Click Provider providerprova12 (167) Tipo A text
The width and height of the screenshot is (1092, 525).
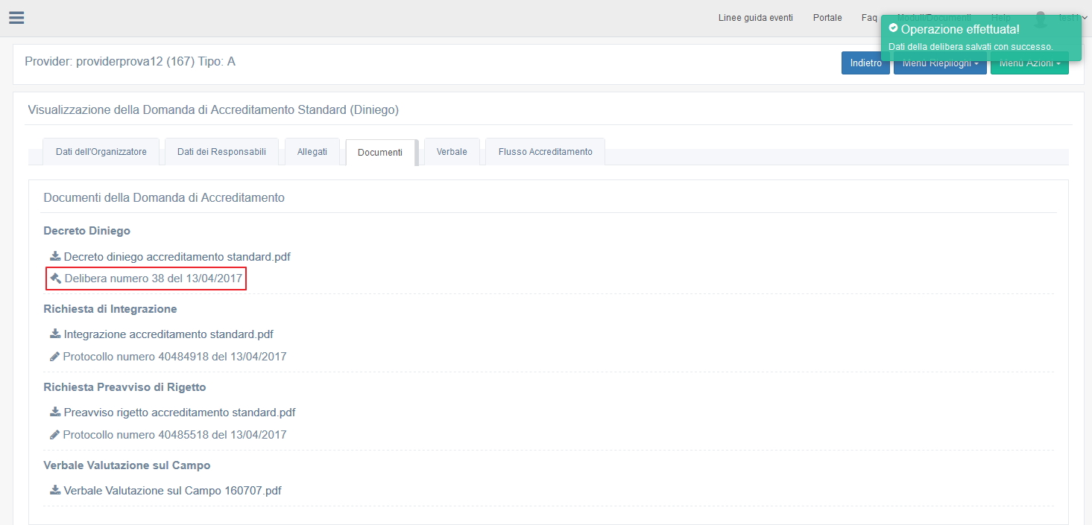click(x=130, y=62)
